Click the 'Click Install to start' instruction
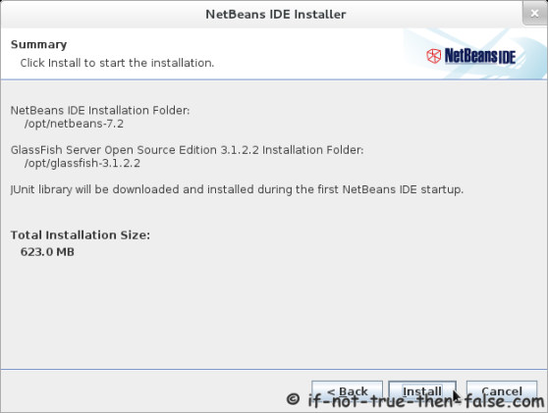This screenshot has width=548, height=413. coord(117,63)
